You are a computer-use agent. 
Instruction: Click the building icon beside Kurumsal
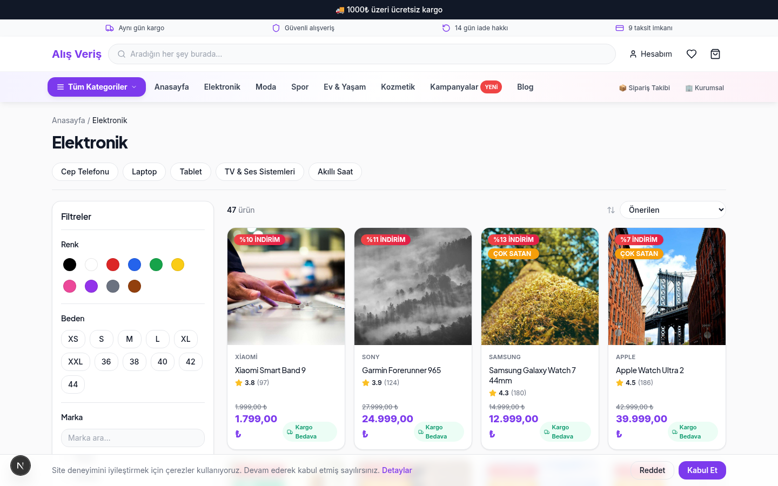click(689, 88)
